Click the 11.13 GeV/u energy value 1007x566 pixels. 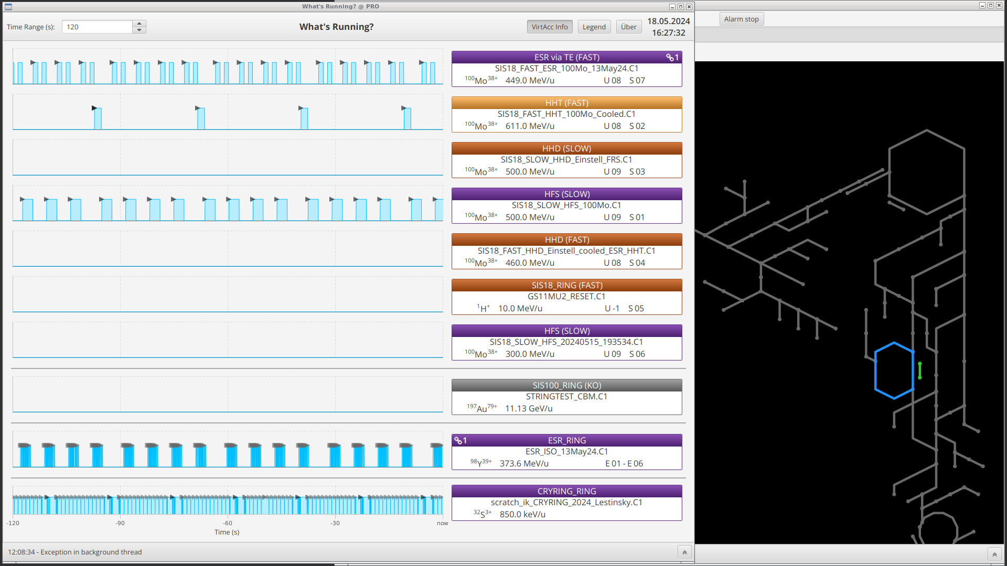pyautogui.click(x=529, y=408)
